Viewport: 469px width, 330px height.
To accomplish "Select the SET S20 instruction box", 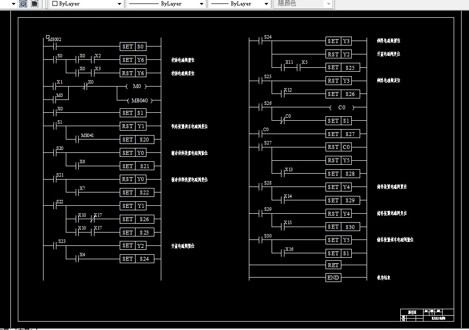I will [x=137, y=140].
